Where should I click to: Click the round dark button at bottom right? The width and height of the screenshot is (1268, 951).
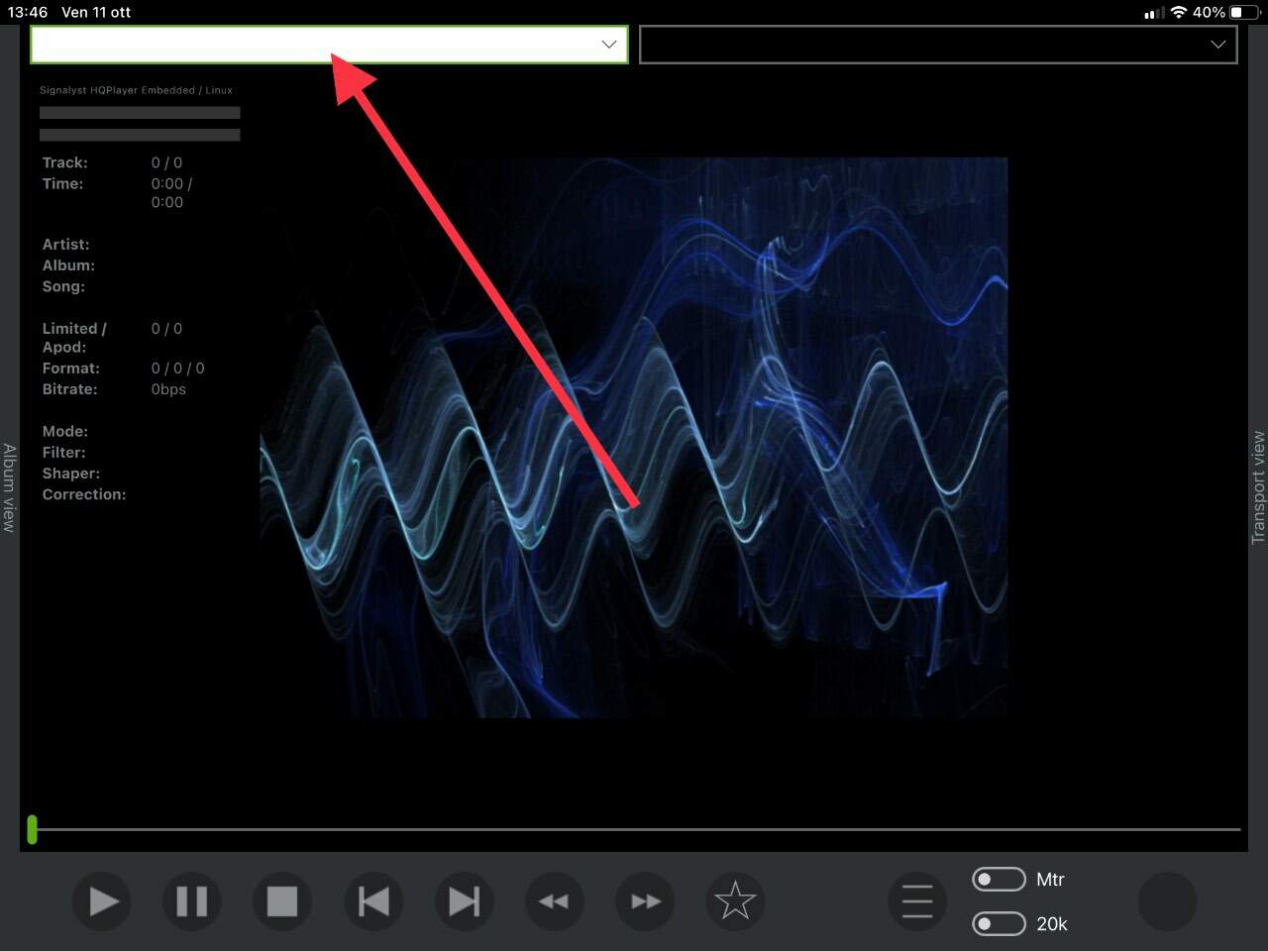click(1167, 901)
